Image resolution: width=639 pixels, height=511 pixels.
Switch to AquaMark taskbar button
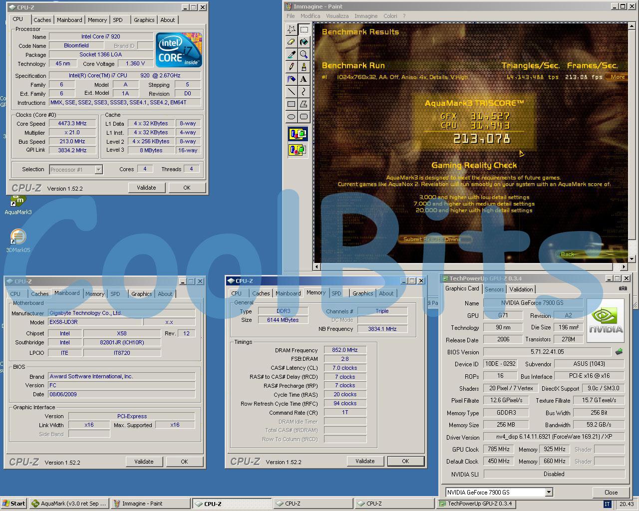(x=69, y=504)
